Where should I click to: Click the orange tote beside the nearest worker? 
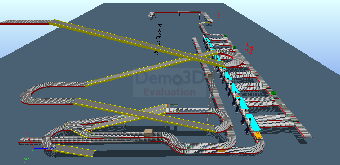(258, 135)
